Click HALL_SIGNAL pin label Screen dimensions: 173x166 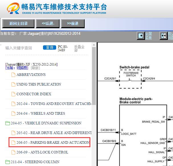tap(156, 152)
